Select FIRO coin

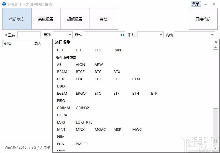click(61, 101)
